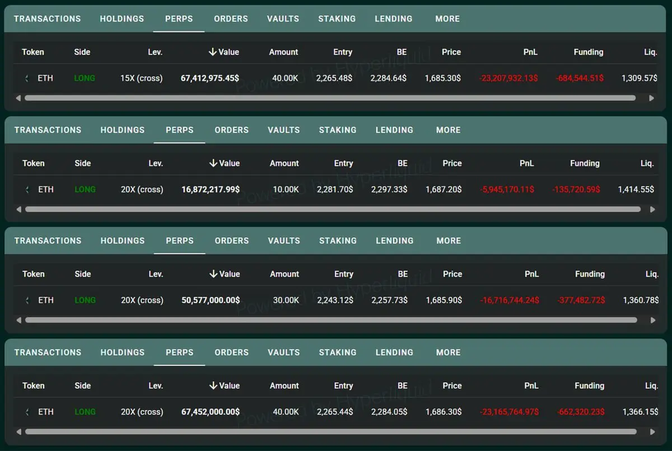
Task: Open the TRANSACTIONS tab in the 15X ETH panel
Action: (x=48, y=18)
